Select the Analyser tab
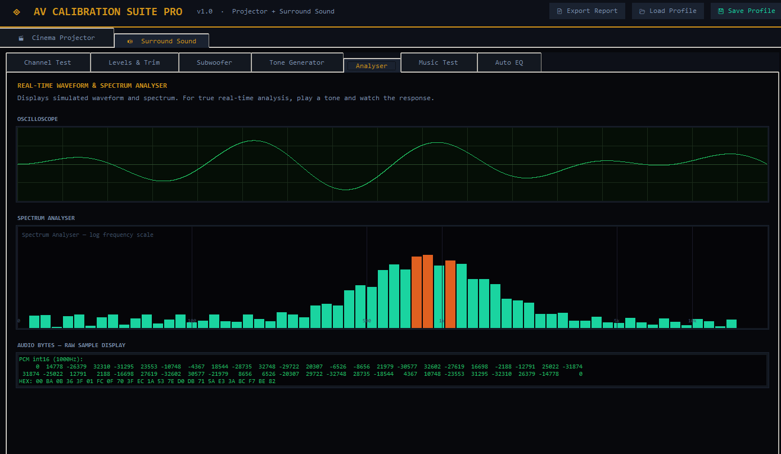This screenshot has width=781, height=454. pyautogui.click(x=372, y=66)
